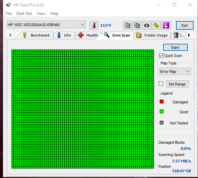198x178 pixels.
Task: Click the green Good legend swatch
Action: [x=162, y=112]
